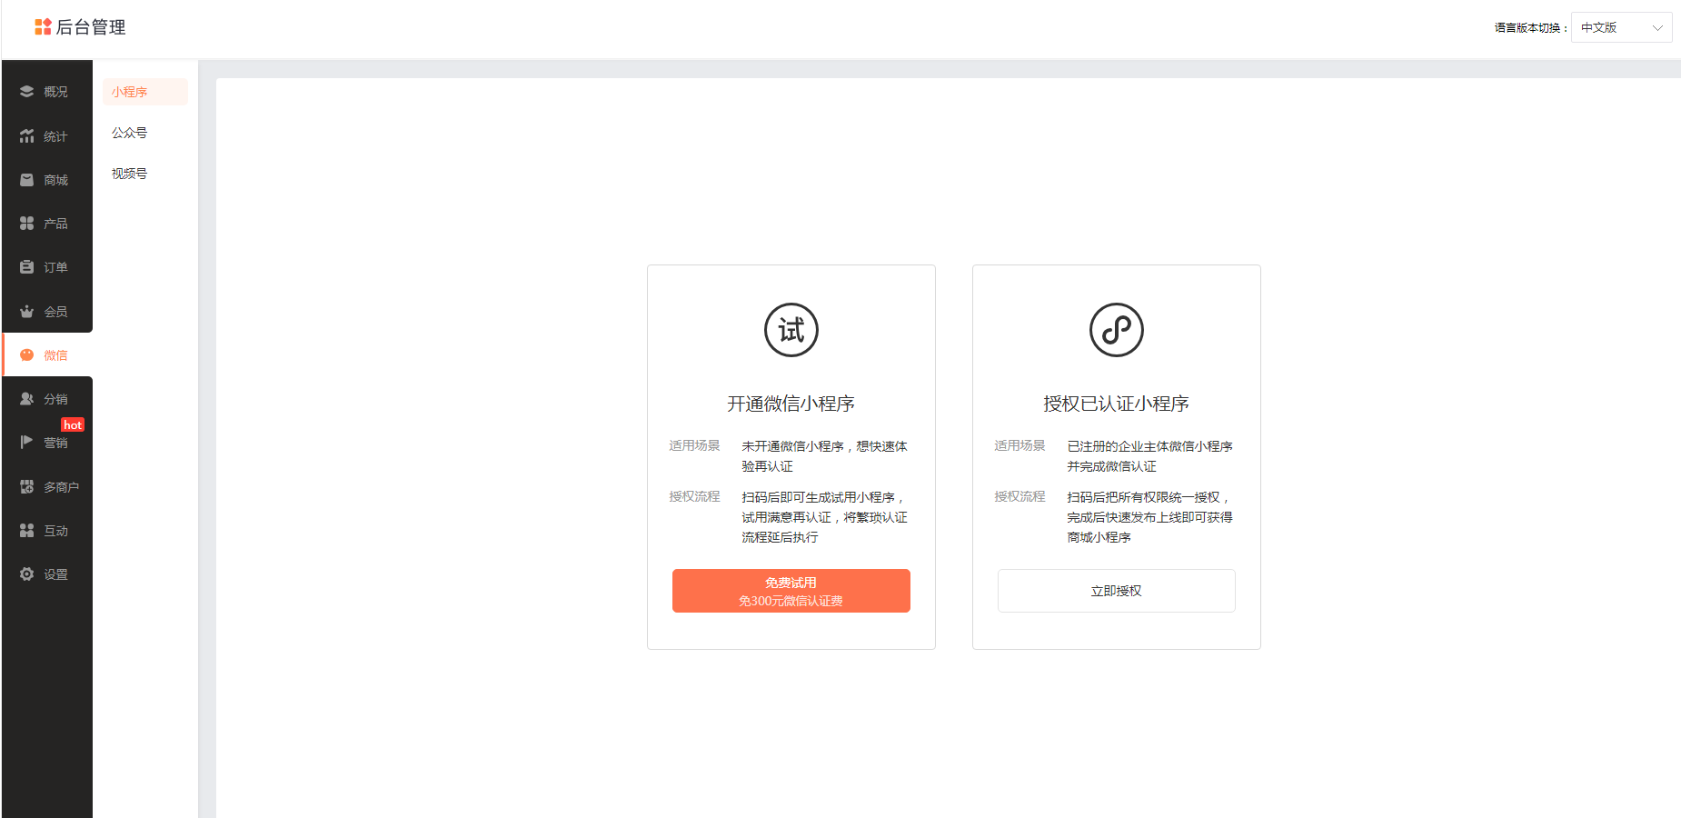Viewport: 1681px width, 818px height.
Task: Open the 订单 menu label
Action: (55, 267)
